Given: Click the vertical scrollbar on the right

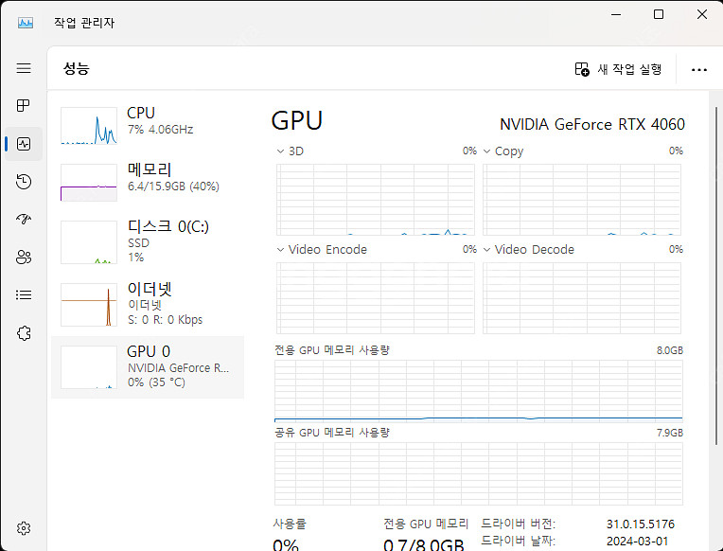Looking at the screenshot, I should (716, 275).
